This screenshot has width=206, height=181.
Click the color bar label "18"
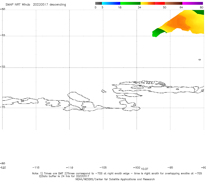(120, 7)
